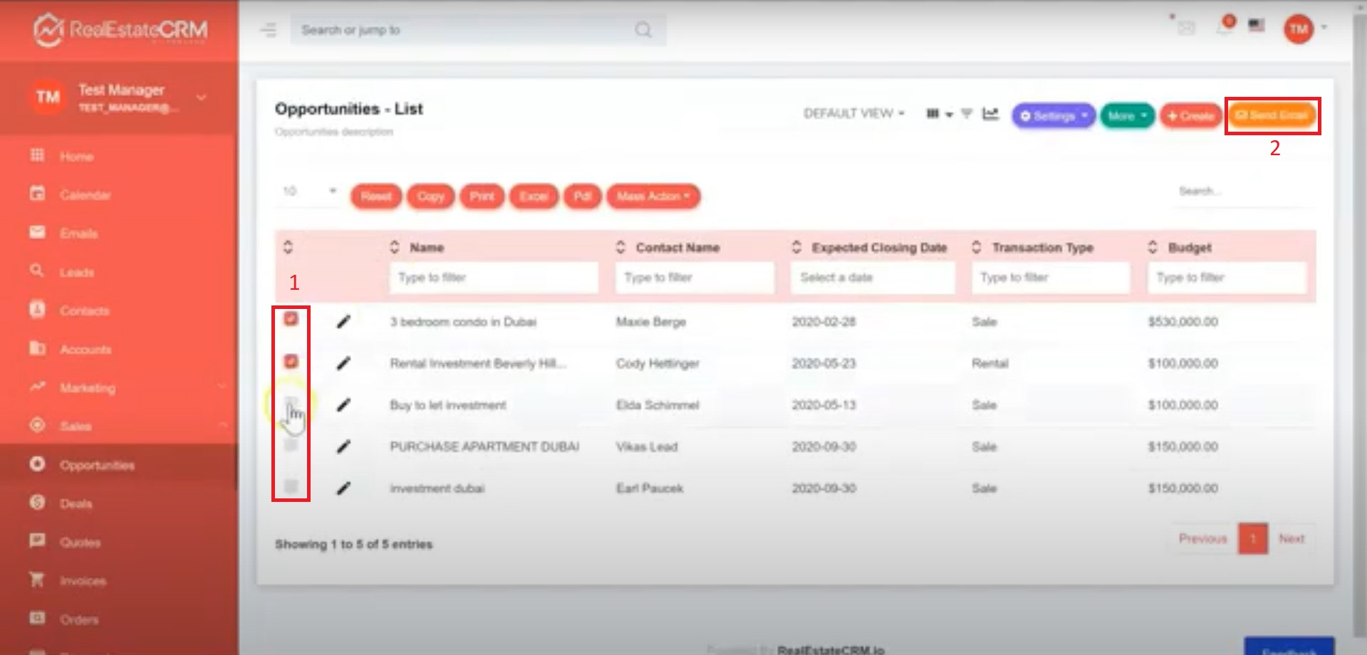
Task: Tick the investment dubai row checkbox
Action: 291,487
